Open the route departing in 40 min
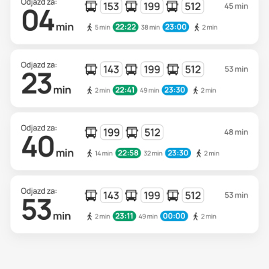The height and width of the screenshot is (269, 269). tap(134, 141)
